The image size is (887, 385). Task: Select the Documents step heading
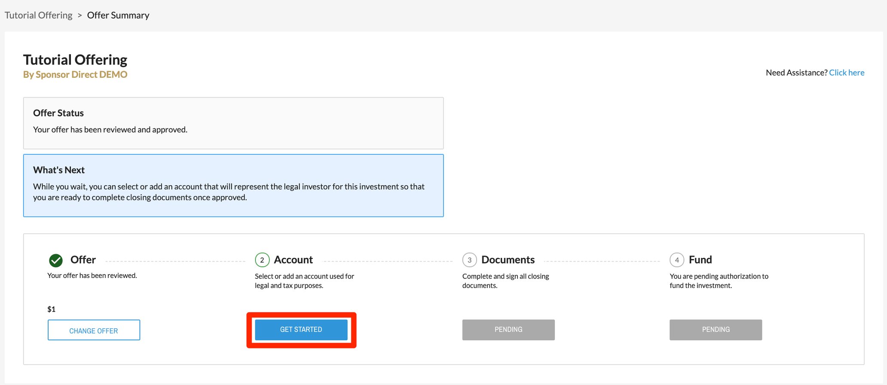pyautogui.click(x=508, y=260)
